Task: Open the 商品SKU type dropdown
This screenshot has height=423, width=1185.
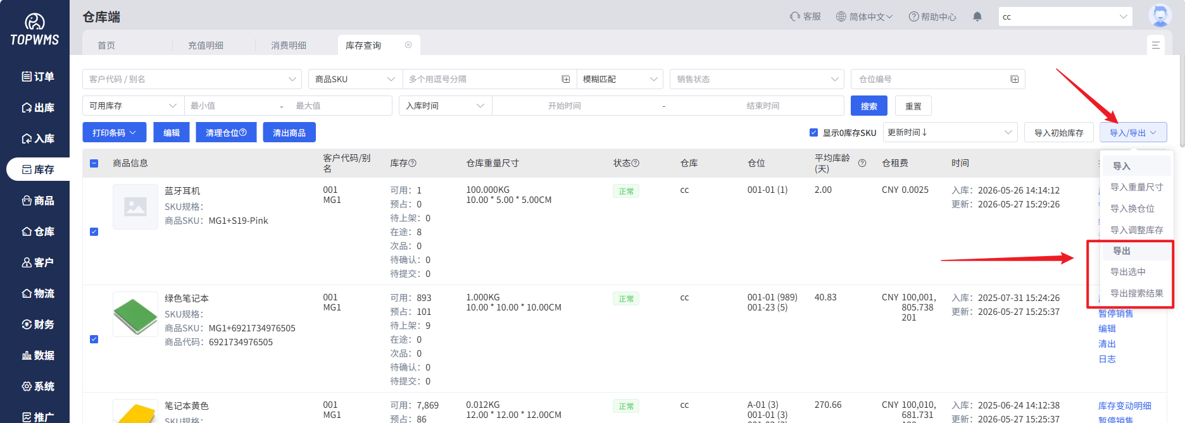Action: click(355, 79)
